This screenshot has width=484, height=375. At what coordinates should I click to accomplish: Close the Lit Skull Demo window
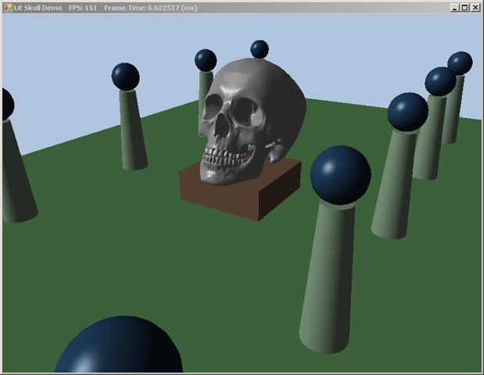click(x=475, y=7)
